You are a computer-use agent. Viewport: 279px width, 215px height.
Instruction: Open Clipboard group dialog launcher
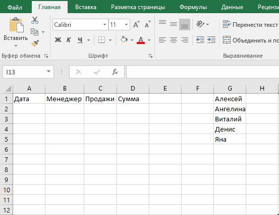(46, 56)
